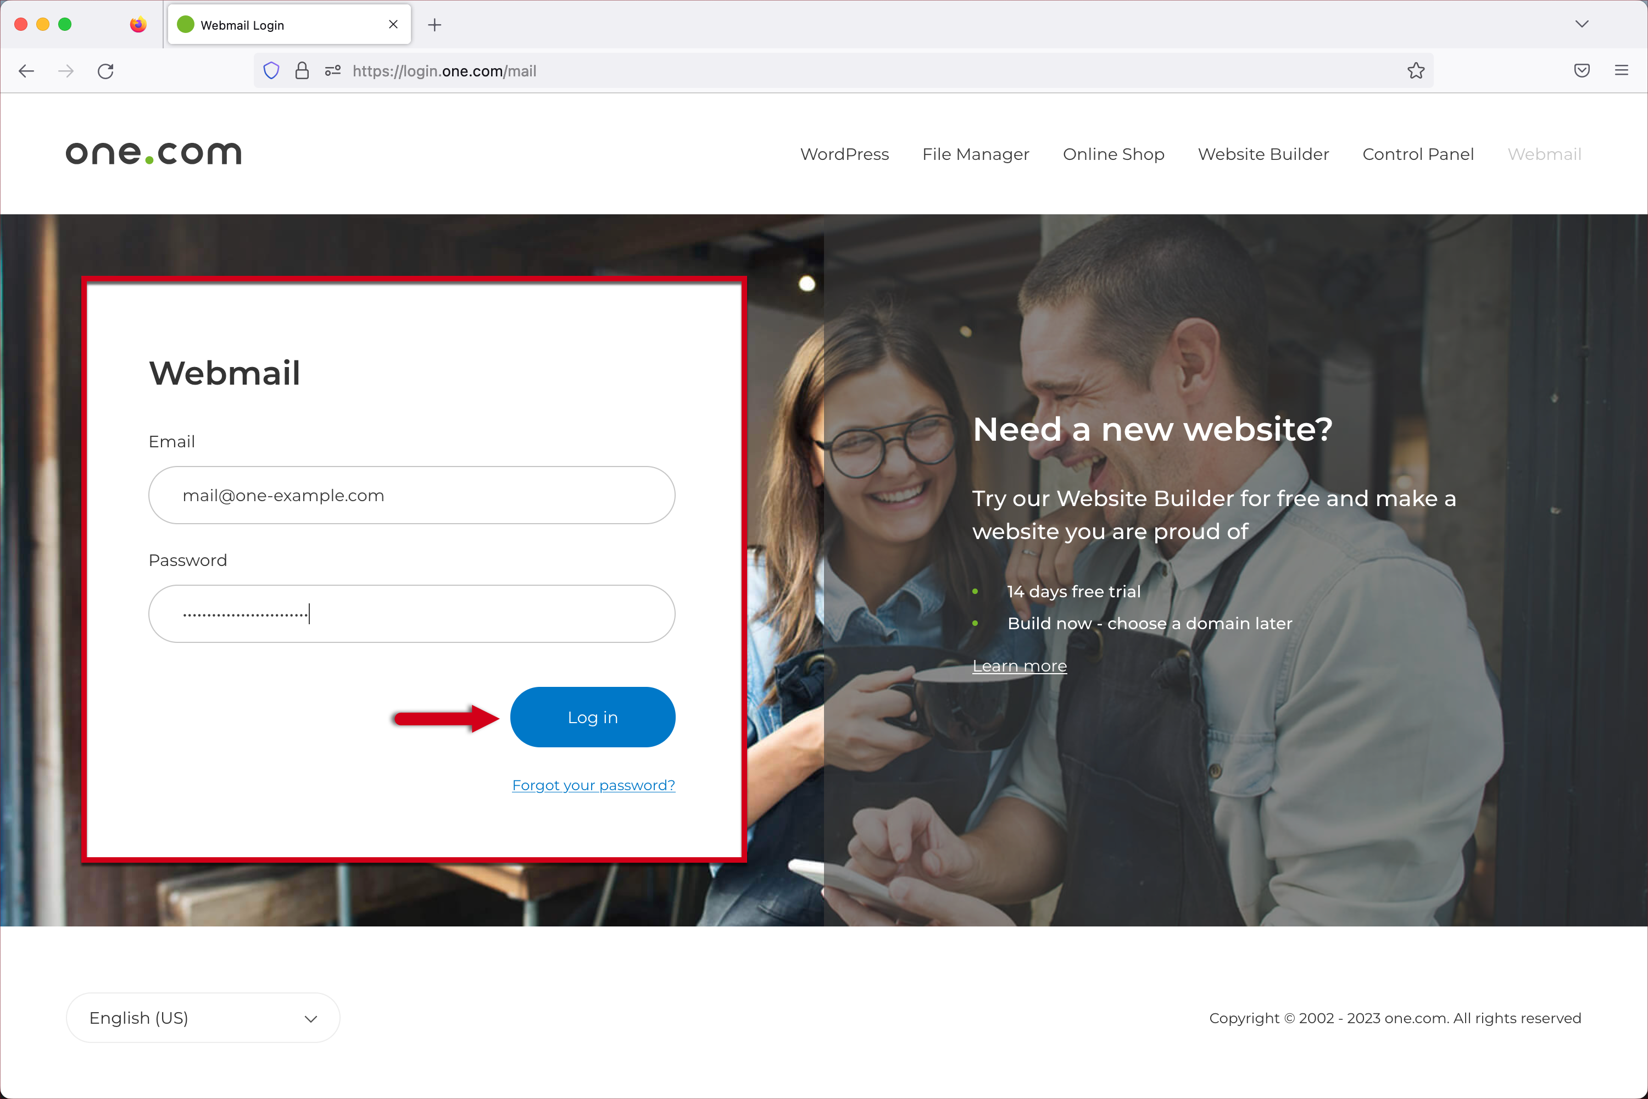Click the Online Shop navigation icon
The image size is (1648, 1099).
pos(1113,154)
